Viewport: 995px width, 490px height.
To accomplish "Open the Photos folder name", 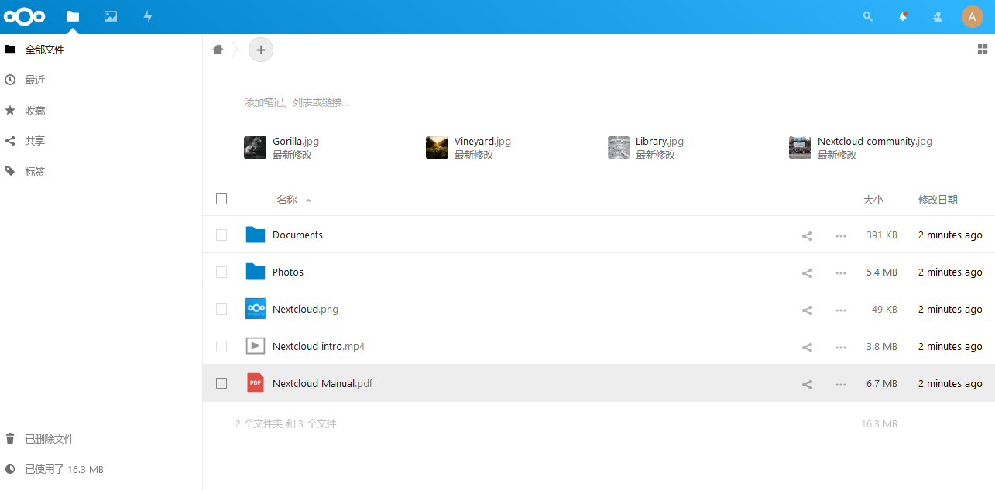I will point(288,272).
